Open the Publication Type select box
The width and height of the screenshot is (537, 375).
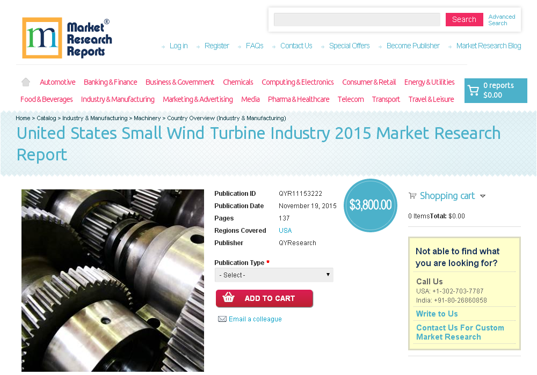[x=274, y=275]
